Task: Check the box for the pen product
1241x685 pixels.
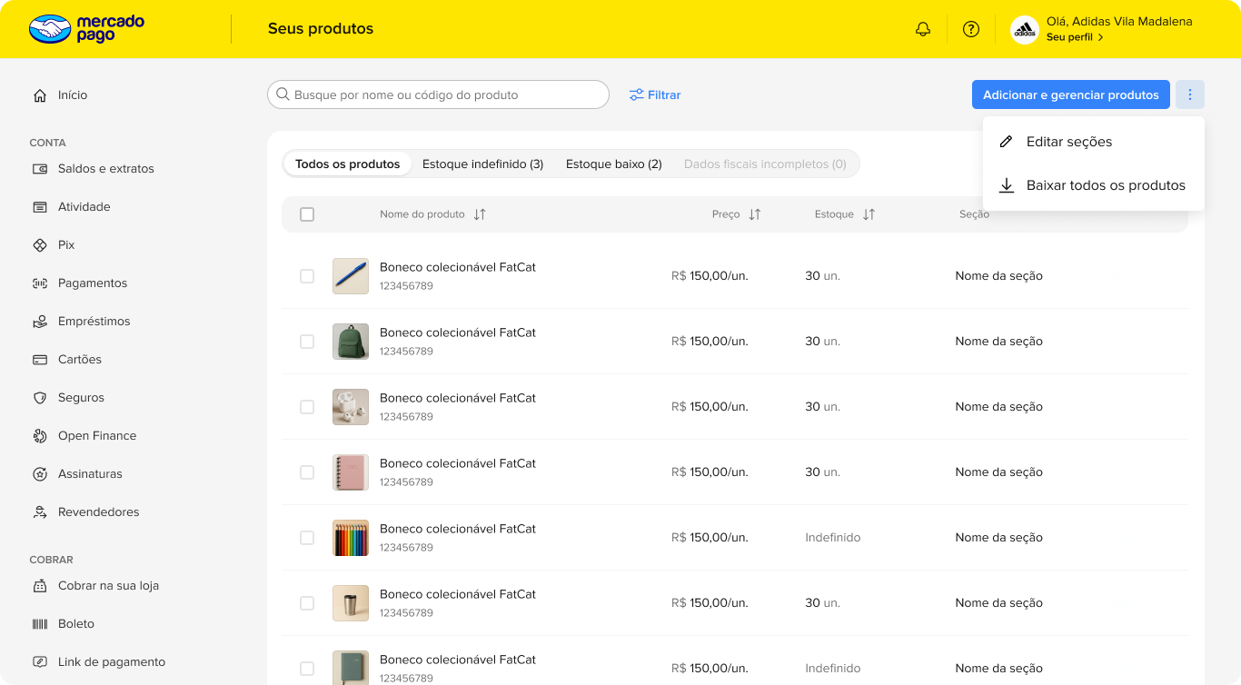Action: pyautogui.click(x=307, y=276)
